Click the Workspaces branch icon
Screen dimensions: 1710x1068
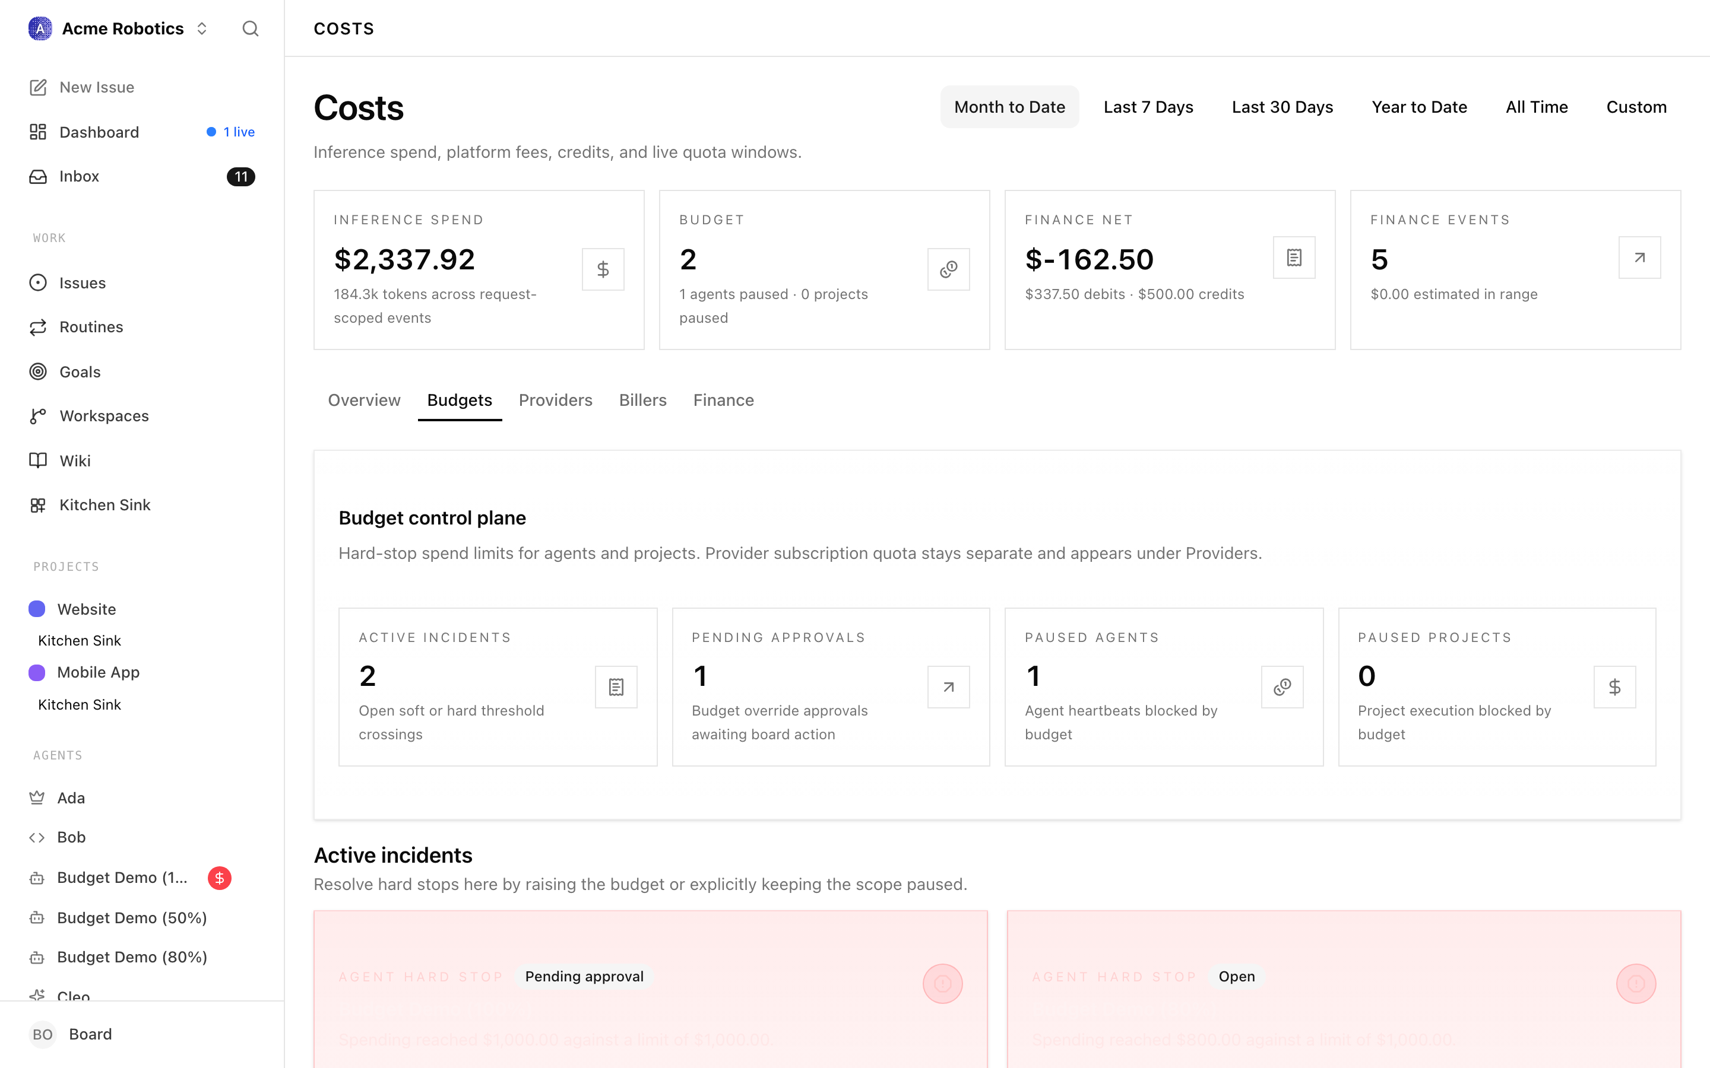pyautogui.click(x=38, y=416)
